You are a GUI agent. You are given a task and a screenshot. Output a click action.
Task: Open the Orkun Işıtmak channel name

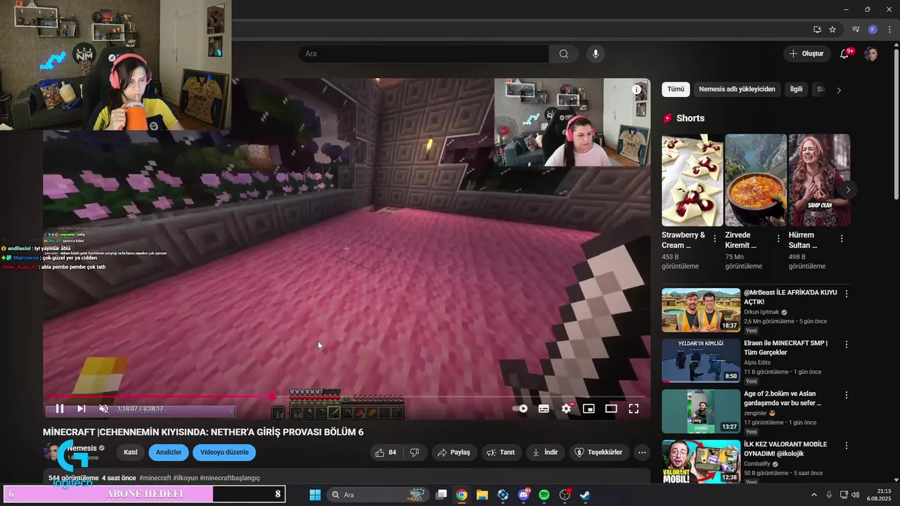[x=761, y=312]
